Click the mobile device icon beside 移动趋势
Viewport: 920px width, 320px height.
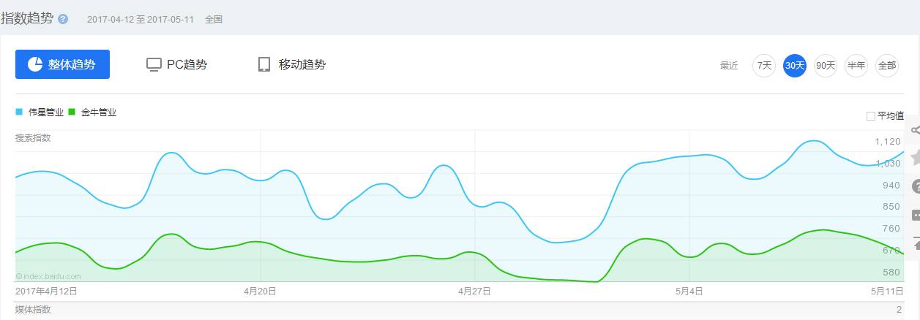(264, 64)
